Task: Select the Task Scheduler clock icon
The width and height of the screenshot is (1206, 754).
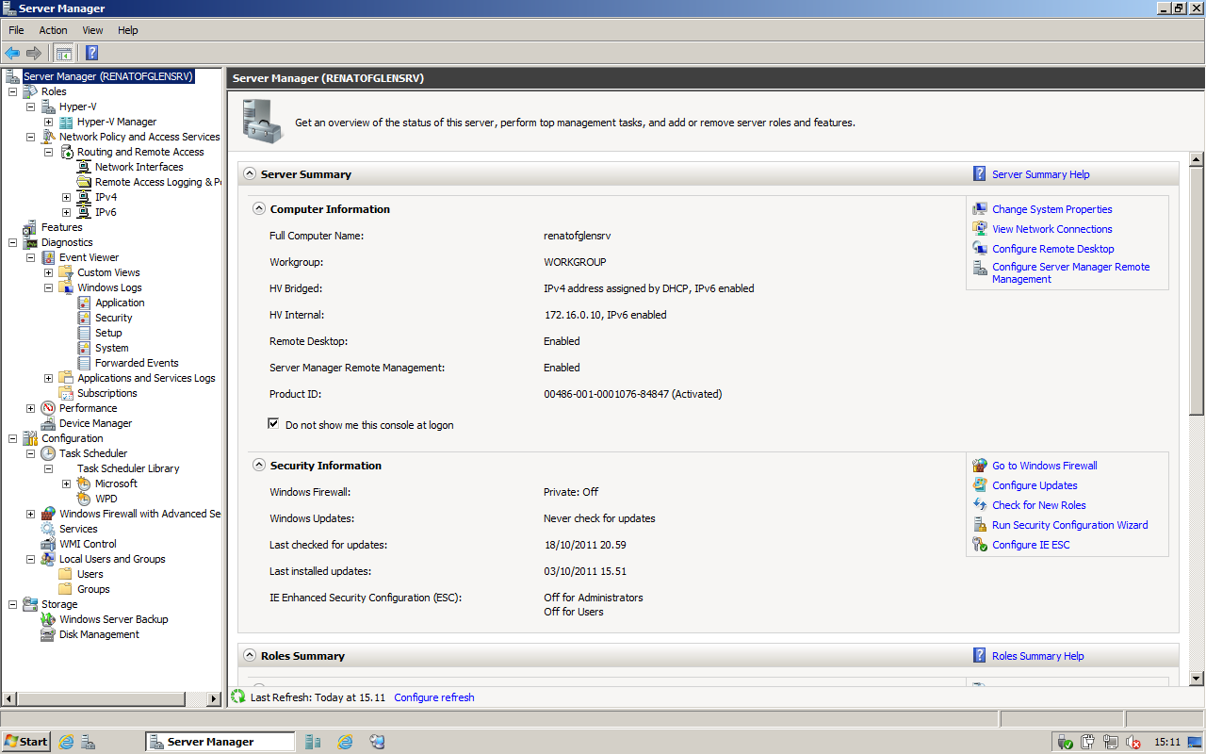Action: [48, 453]
